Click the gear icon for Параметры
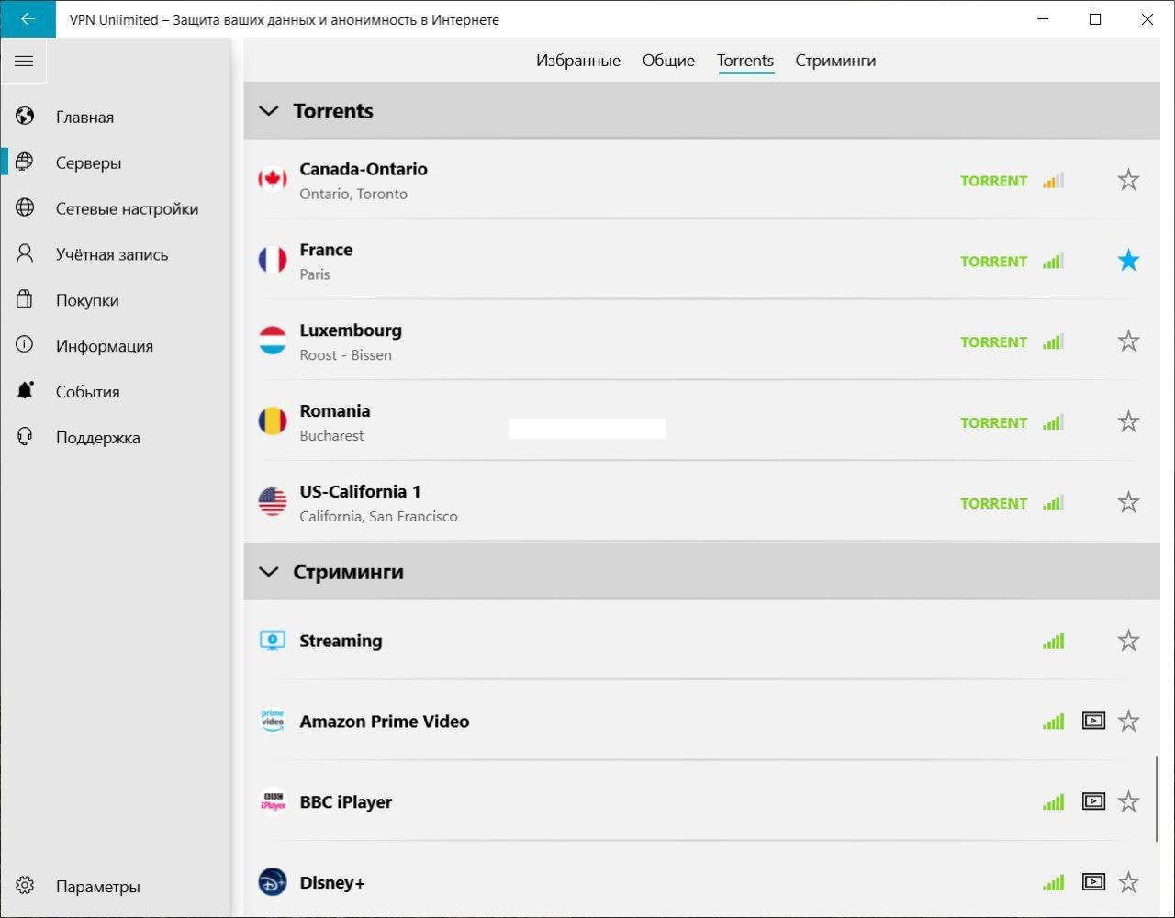The height and width of the screenshot is (918, 1175). pos(25,886)
